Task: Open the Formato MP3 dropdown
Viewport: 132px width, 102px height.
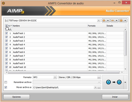Action: click(x=55, y=77)
